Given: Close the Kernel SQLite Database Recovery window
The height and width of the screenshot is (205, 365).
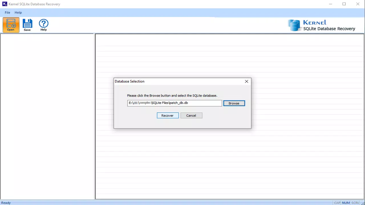Looking at the screenshot, I should click(x=358, y=4).
